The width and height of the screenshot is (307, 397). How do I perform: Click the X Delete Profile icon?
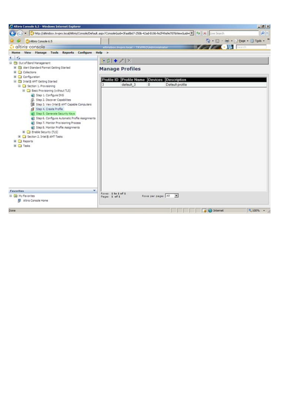(x=129, y=61)
